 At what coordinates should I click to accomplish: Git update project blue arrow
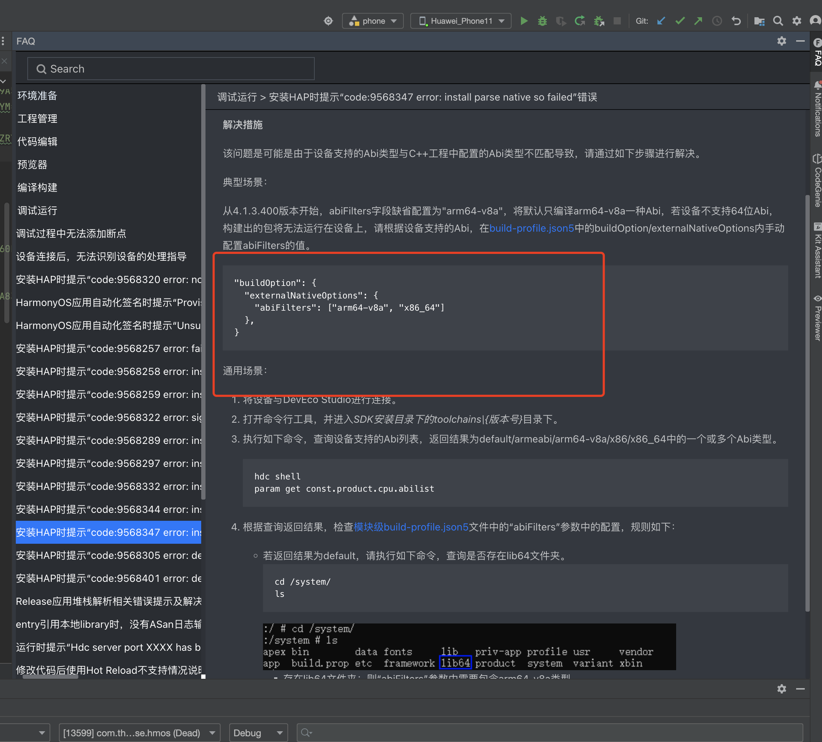(x=661, y=21)
